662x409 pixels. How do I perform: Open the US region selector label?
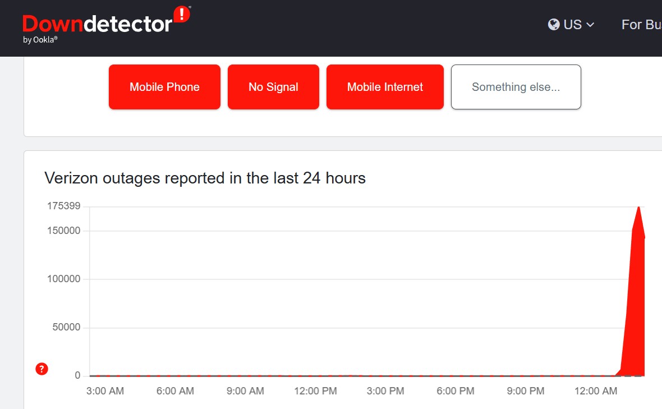[572, 25]
